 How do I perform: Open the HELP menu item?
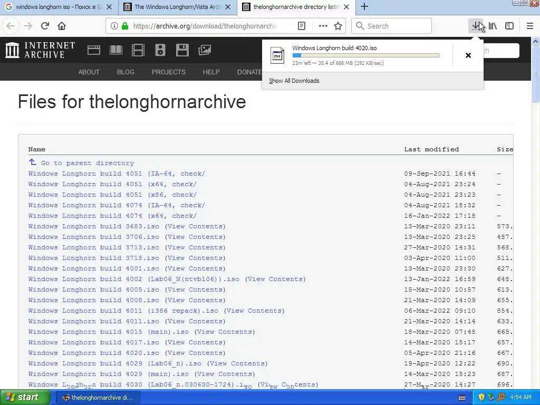tap(211, 72)
